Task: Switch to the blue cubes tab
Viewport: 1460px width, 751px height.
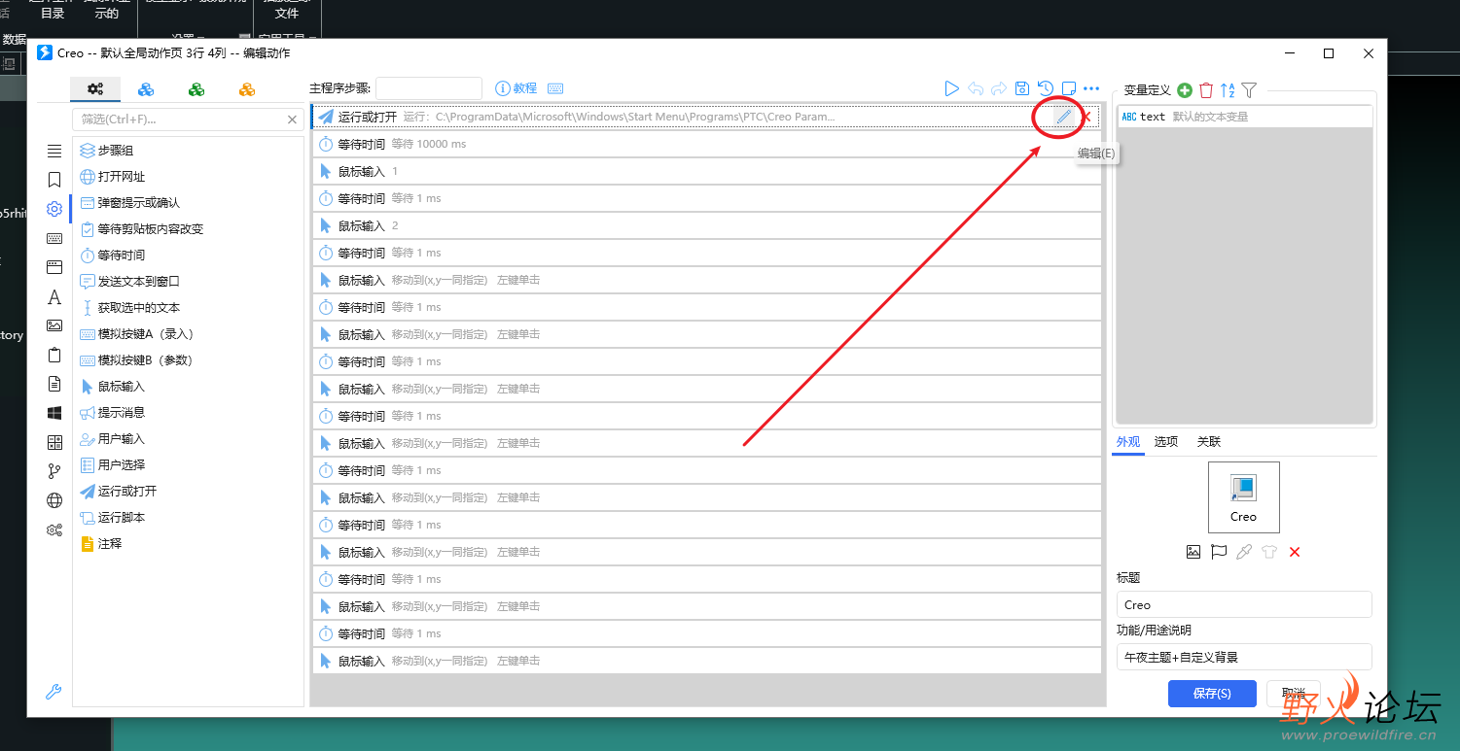Action: point(146,89)
